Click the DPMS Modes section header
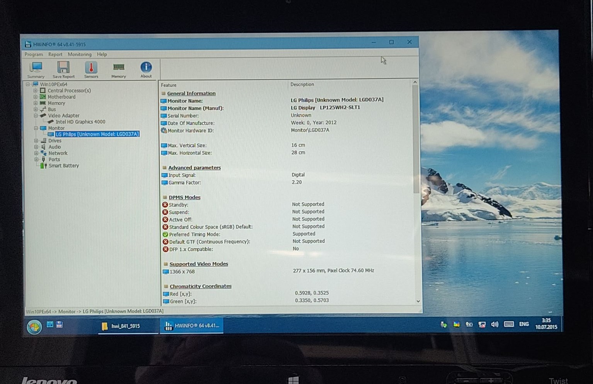Screen dimensions: 593x384 coord(185,197)
